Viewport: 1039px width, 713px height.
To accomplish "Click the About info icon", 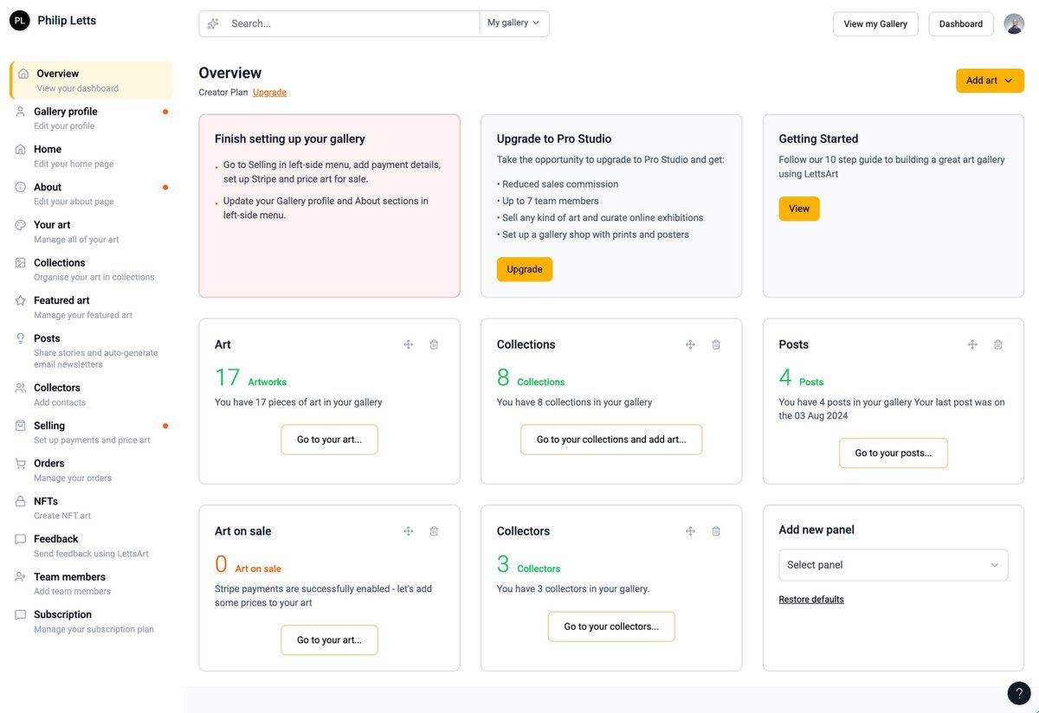I will [21, 187].
